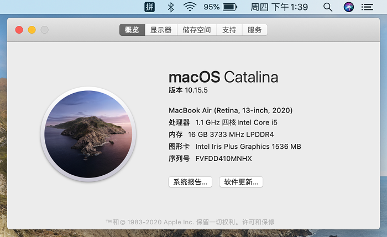Open the Wi-Fi status menu
The height and width of the screenshot is (237, 387).
tap(190, 7)
